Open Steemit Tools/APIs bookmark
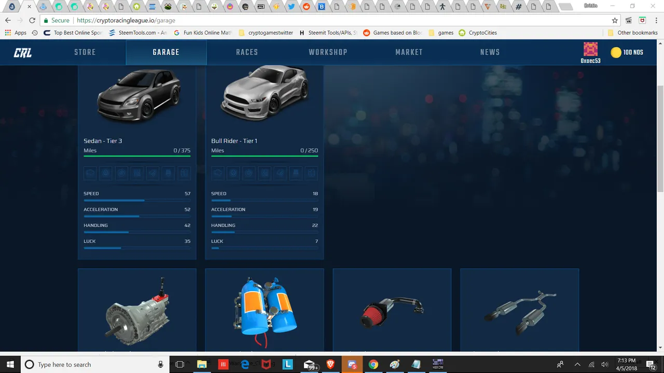This screenshot has width=664, height=373. pyautogui.click(x=328, y=33)
